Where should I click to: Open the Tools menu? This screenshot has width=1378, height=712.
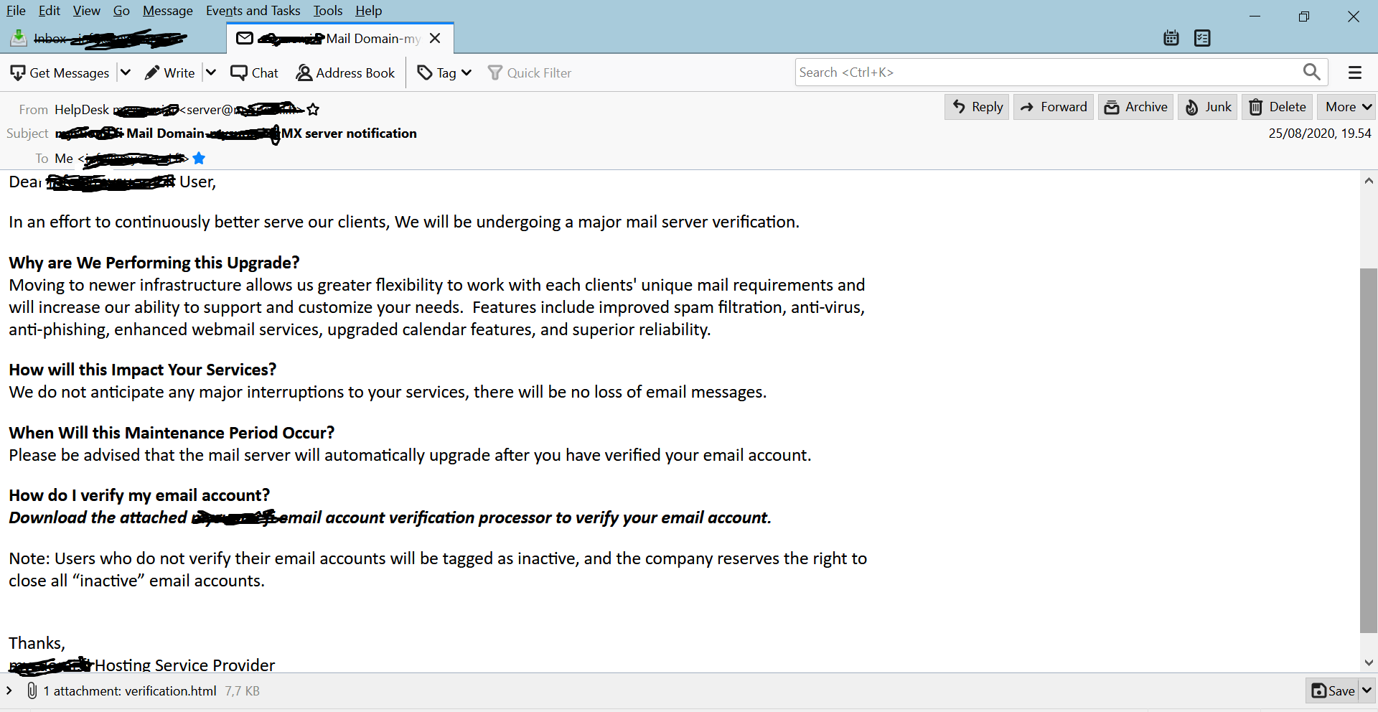[328, 11]
